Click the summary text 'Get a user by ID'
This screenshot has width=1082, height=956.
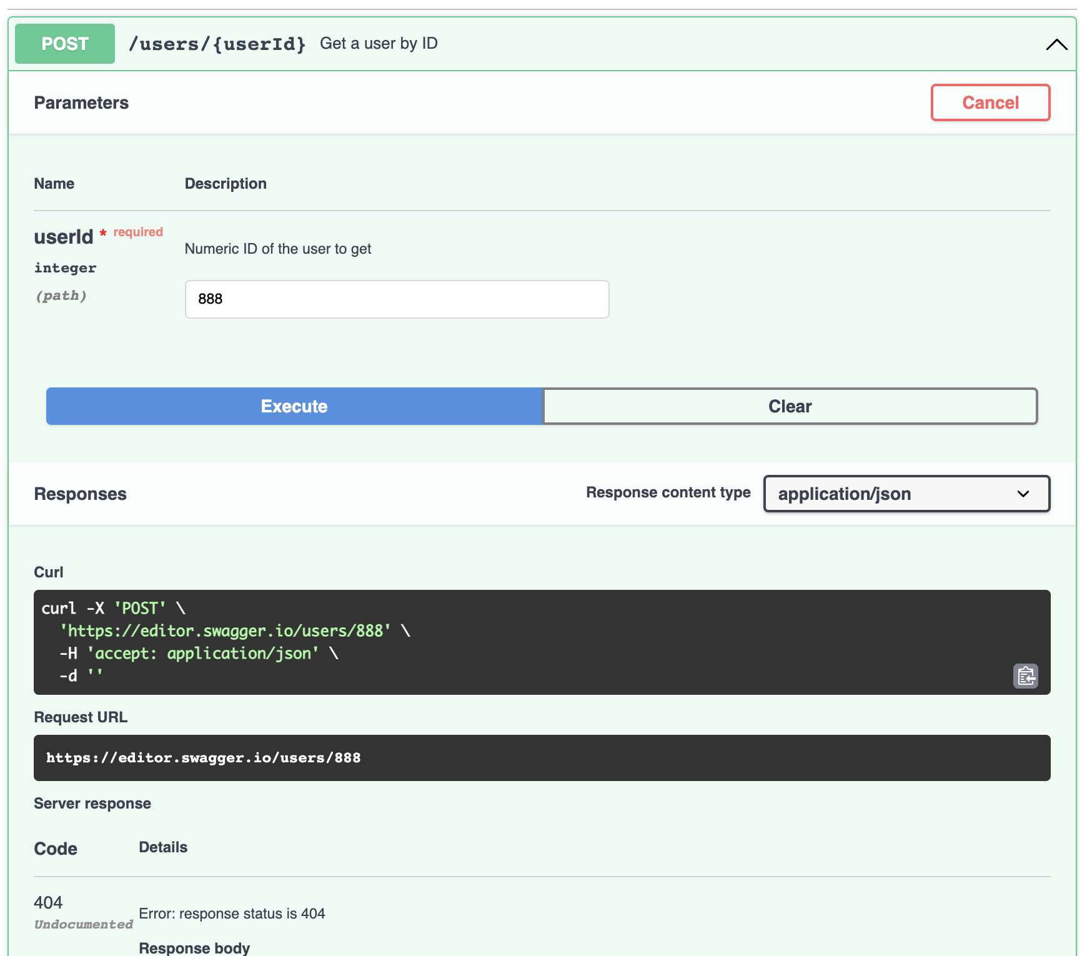379,43
